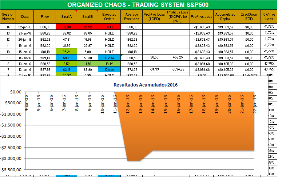Click the -13,75% cell in session 7 row

(269, 69)
